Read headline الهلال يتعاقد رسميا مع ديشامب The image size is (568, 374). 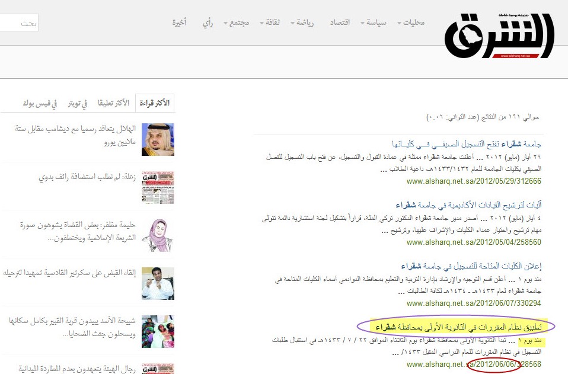click(75, 135)
